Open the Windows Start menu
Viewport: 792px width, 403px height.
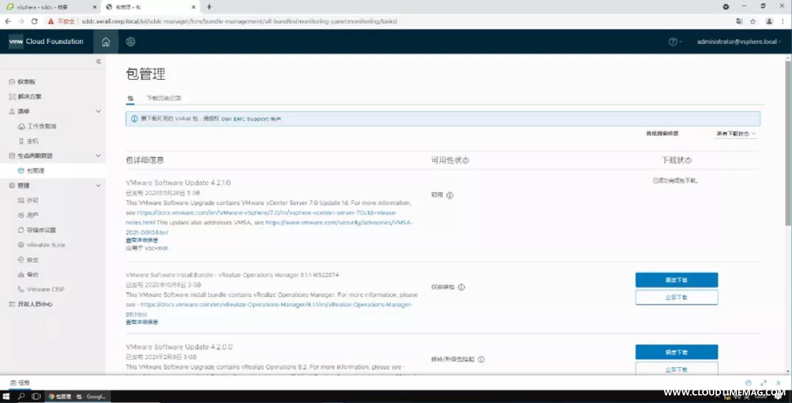[x=7, y=397]
